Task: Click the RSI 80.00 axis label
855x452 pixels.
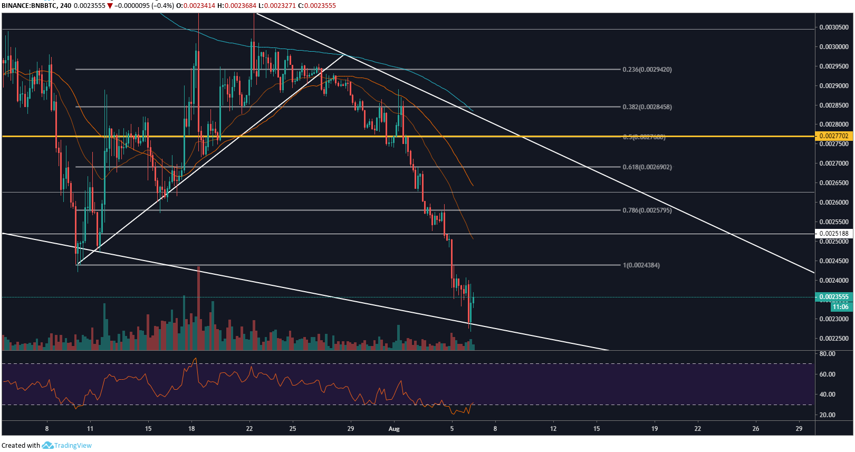Action: tap(828, 354)
